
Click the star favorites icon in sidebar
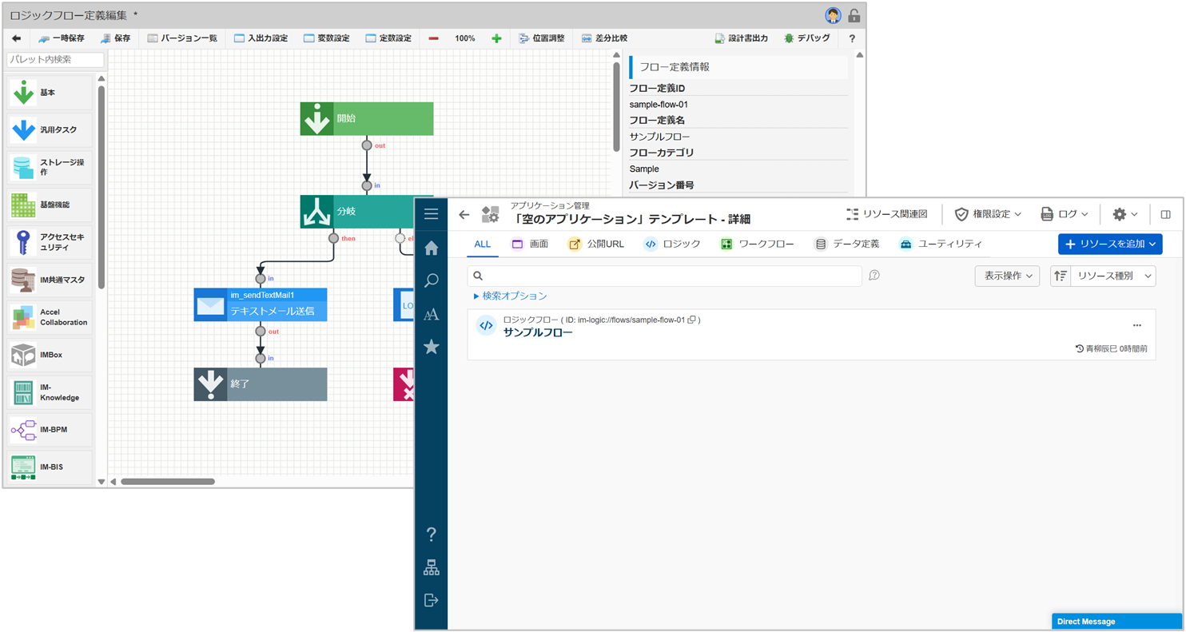pos(432,347)
